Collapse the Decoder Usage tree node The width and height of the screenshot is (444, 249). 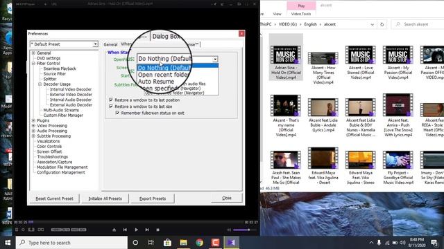pos(40,84)
